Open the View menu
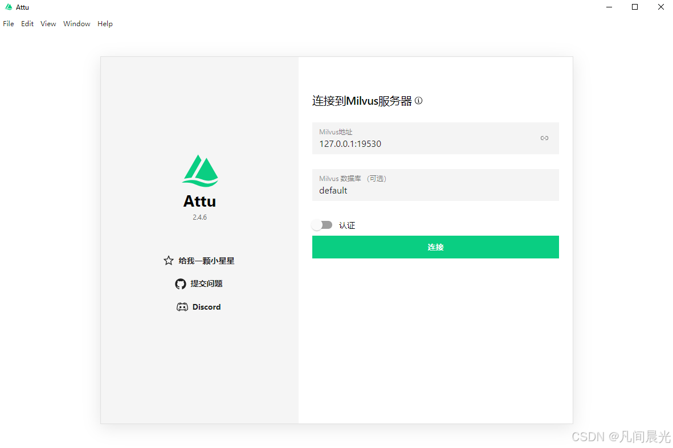Viewport: 673px width, 448px height. 48,23
